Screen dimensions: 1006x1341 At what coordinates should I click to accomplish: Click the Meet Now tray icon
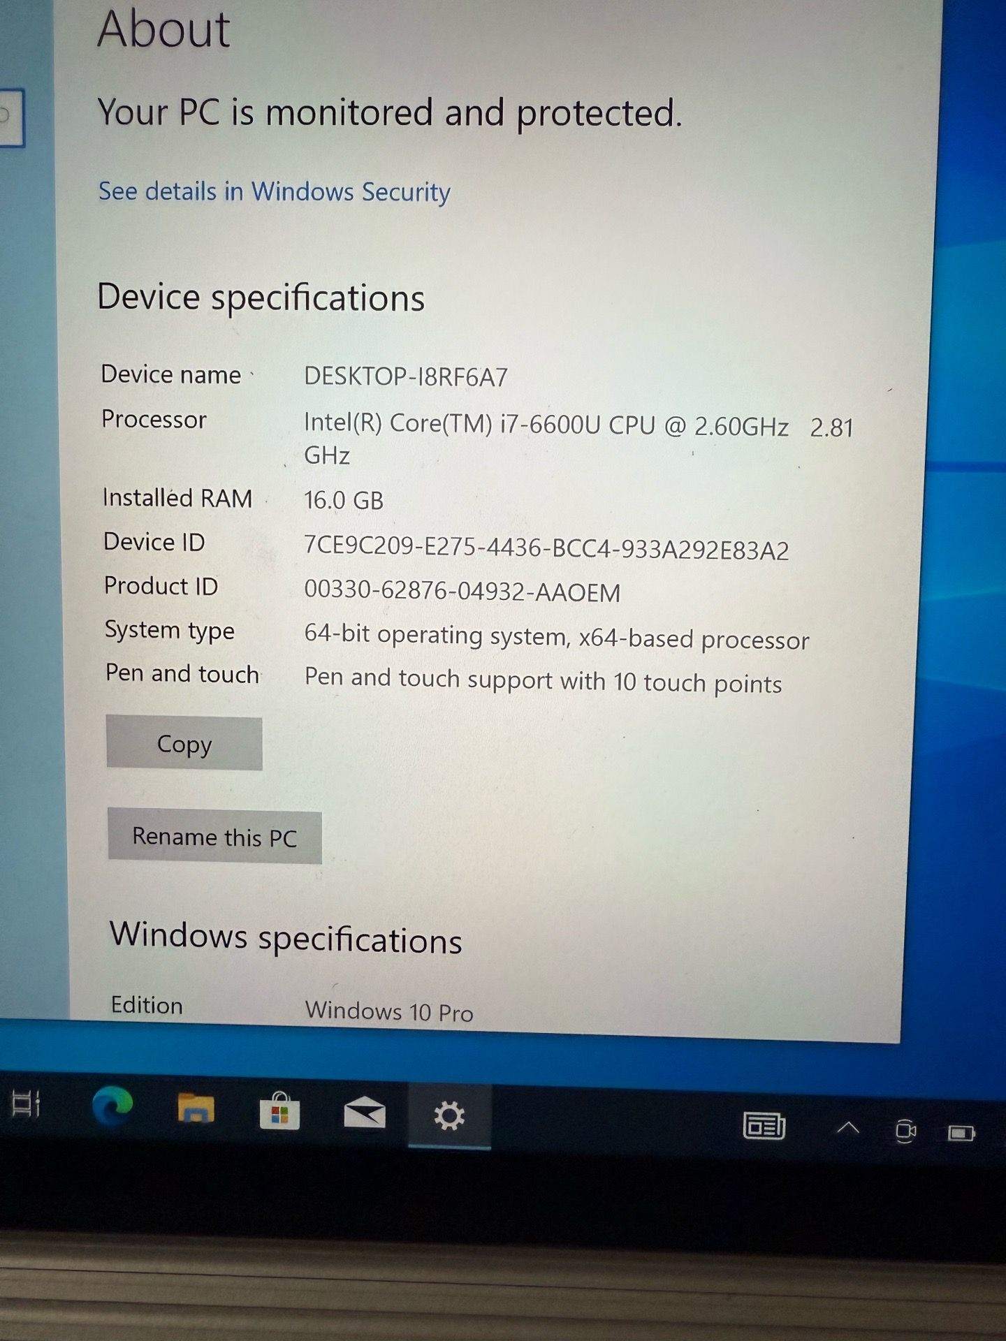click(x=905, y=1130)
